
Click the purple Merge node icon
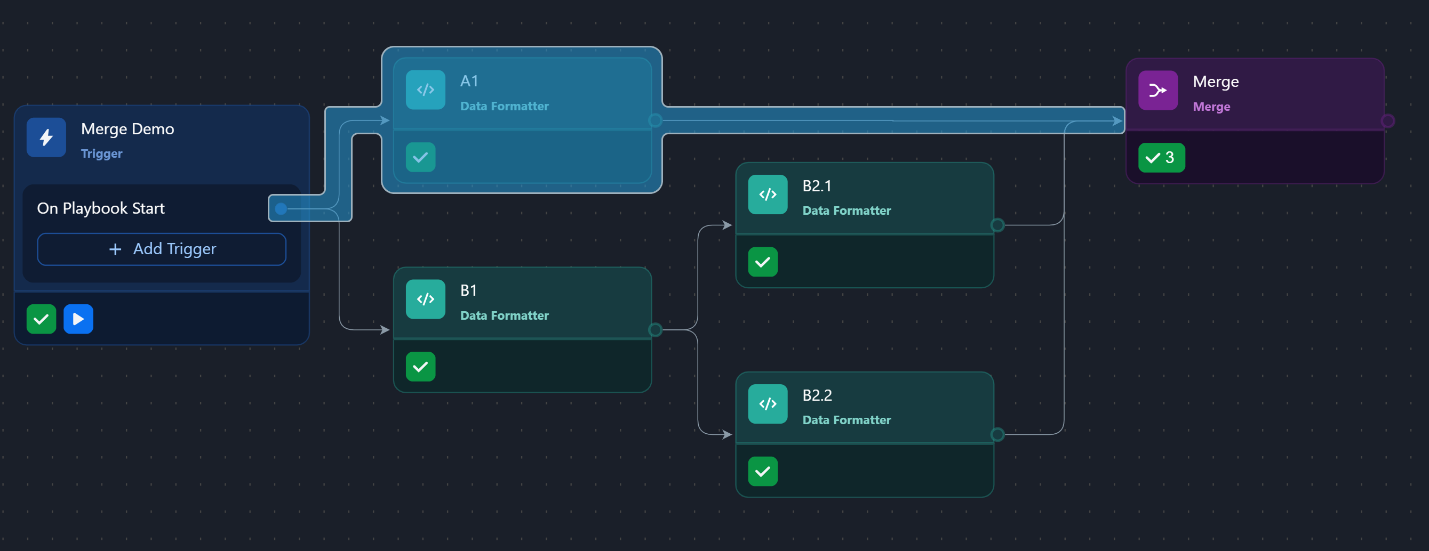pos(1157,91)
